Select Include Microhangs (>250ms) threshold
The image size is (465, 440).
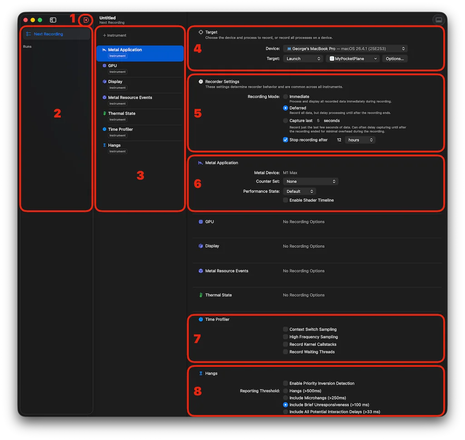(x=285, y=398)
